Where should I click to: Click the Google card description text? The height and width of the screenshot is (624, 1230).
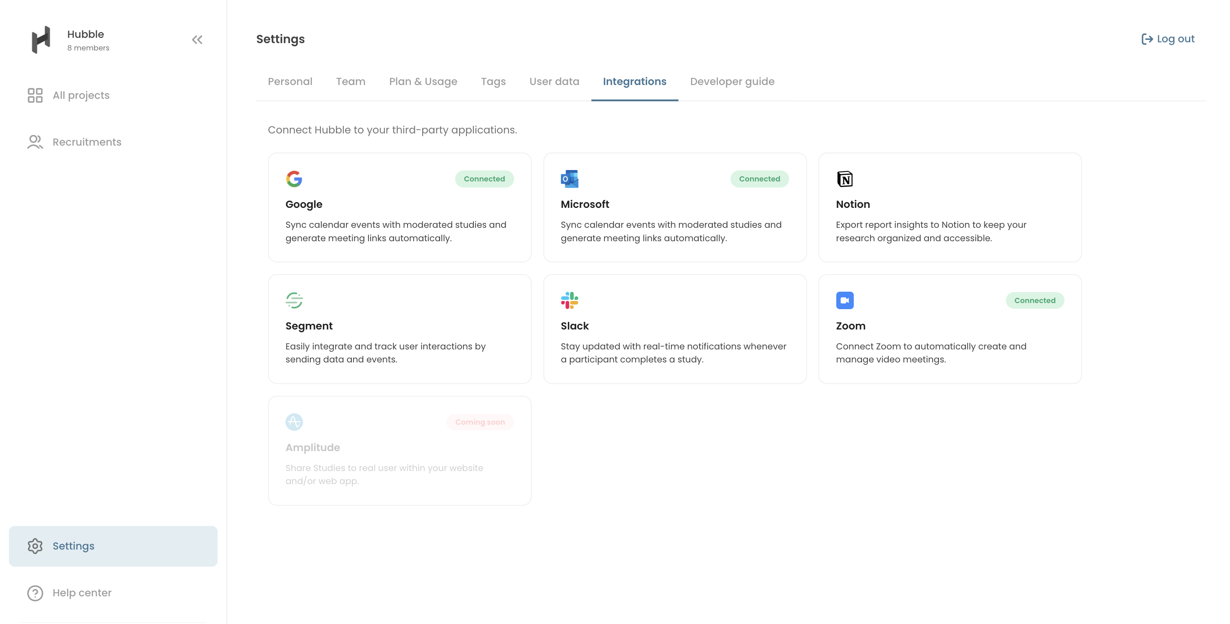click(396, 231)
